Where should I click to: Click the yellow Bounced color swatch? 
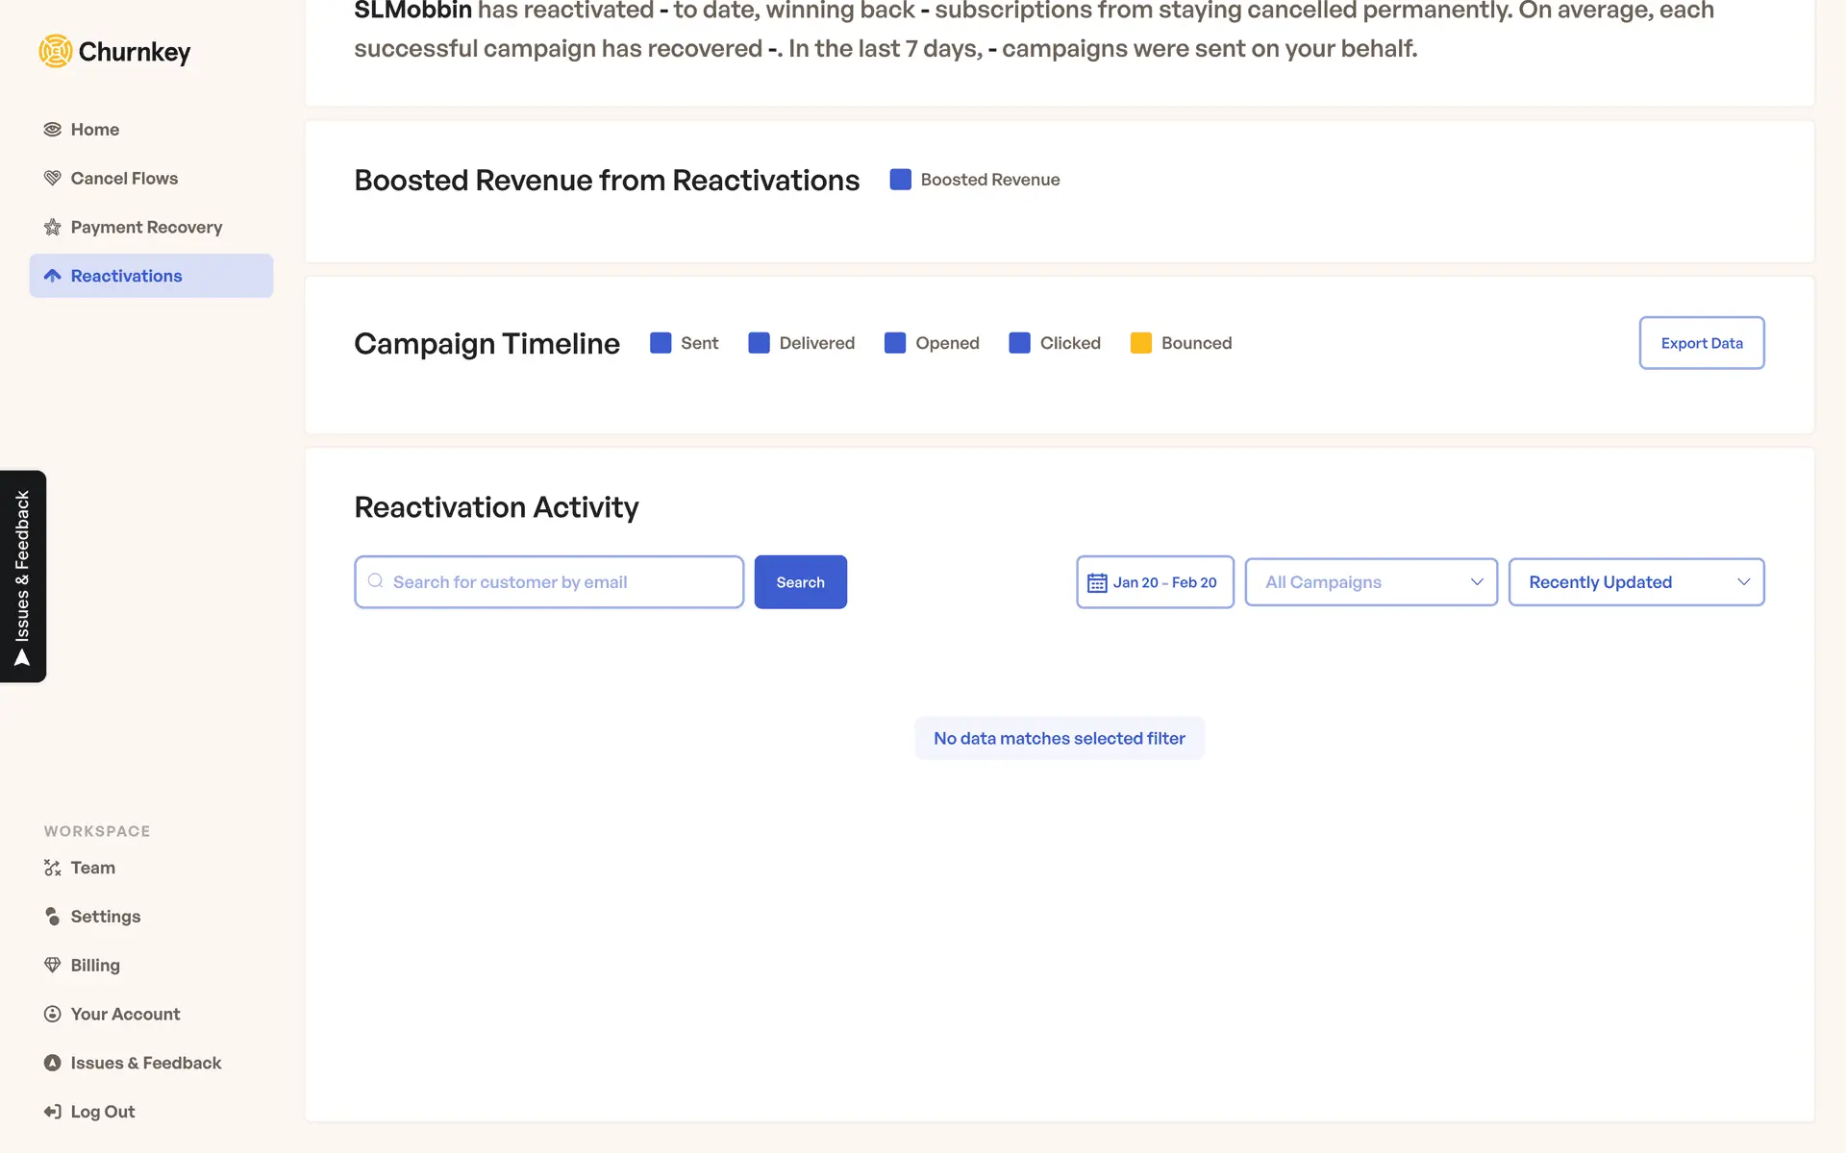click(1141, 343)
